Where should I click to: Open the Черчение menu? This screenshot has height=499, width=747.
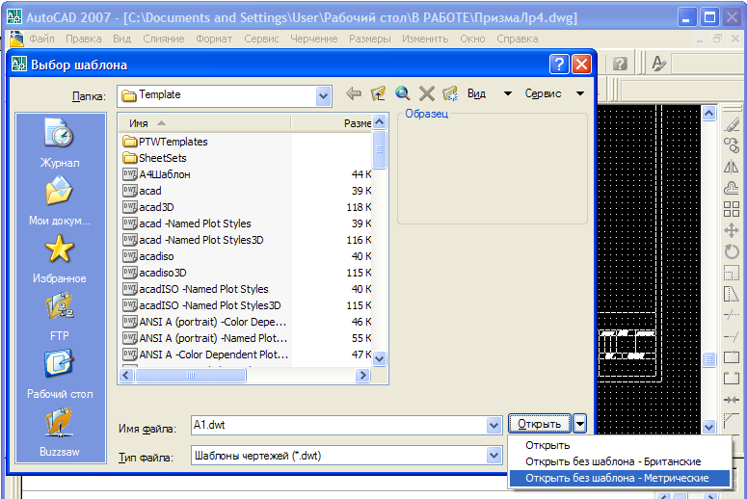tap(314, 39)
